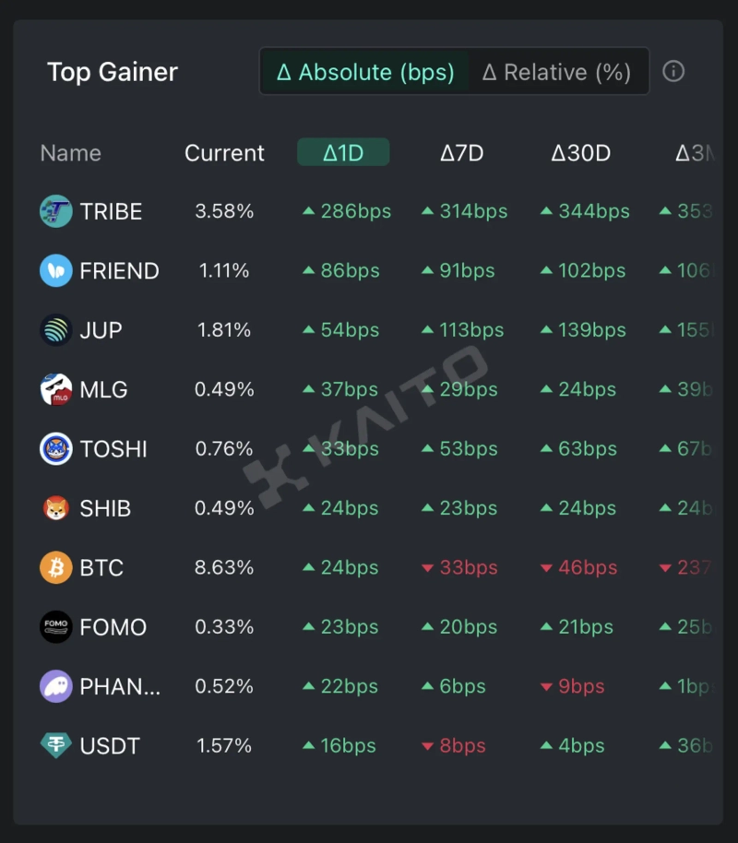The width and height of the screenshot is (738, 843).
Task: Click the Phantom ghost icon
Action: [x=56, y=686]
